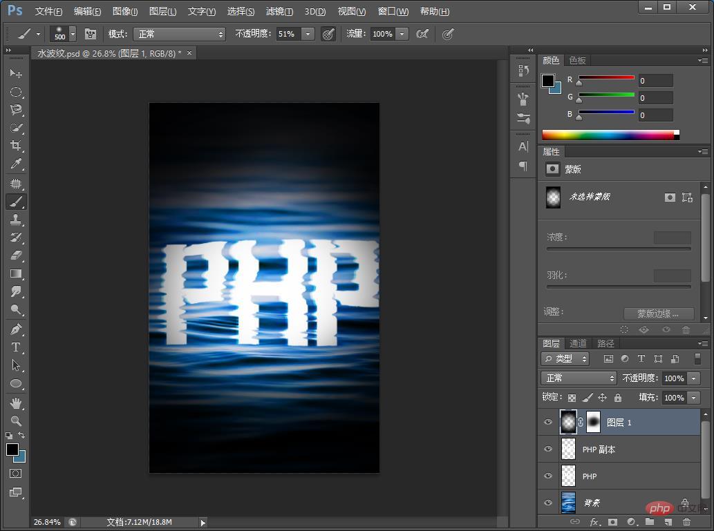Click the layer style fx icon
This screenshot has width=714, height=531.
coord(594,522)
